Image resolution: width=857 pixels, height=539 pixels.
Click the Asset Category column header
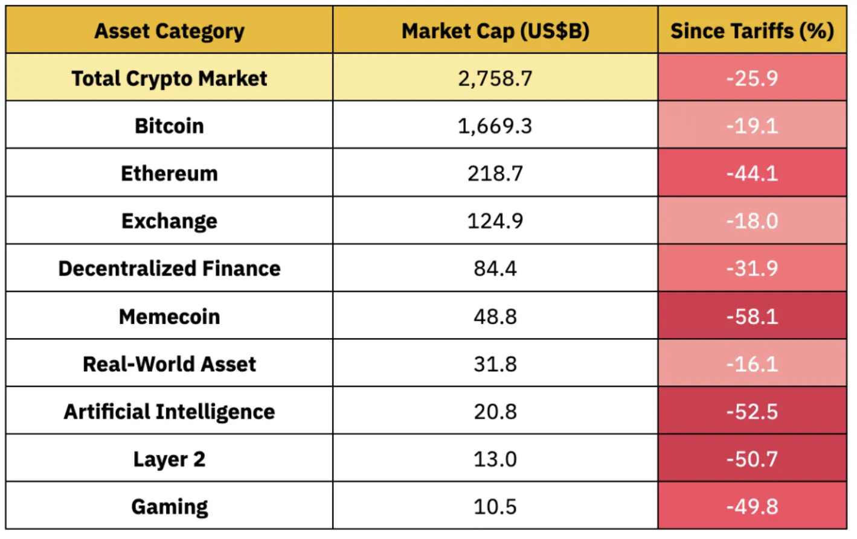[x=169, y=31]
